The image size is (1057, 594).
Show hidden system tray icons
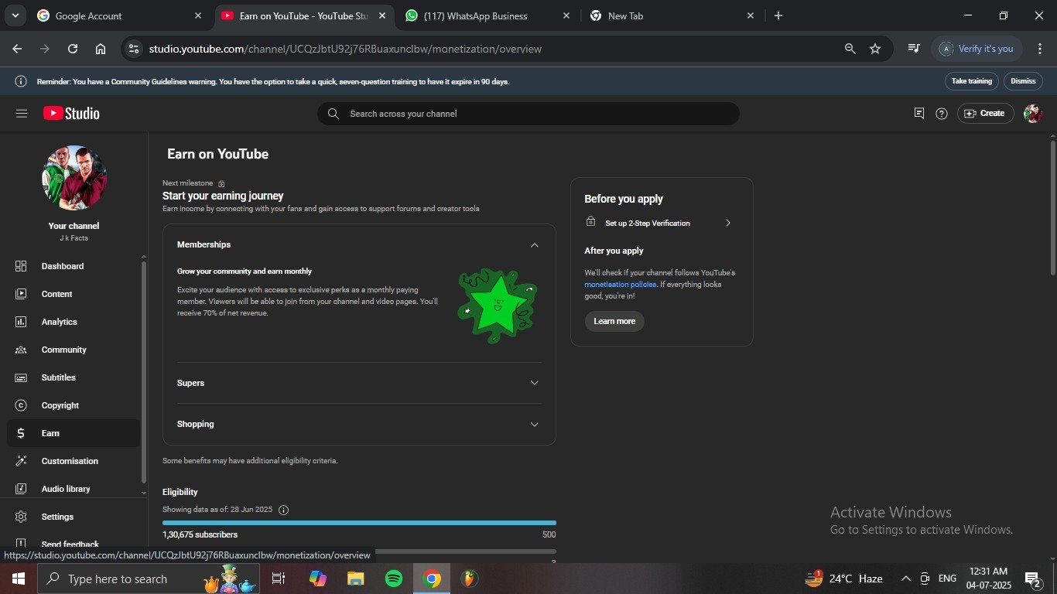(906, 579)
